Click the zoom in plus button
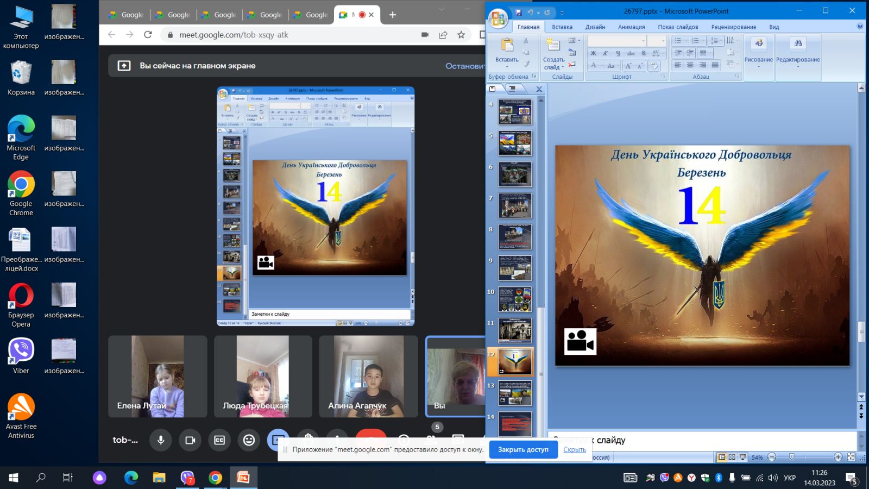The height and width of the screenshot is (489, 869). (838, 457)
